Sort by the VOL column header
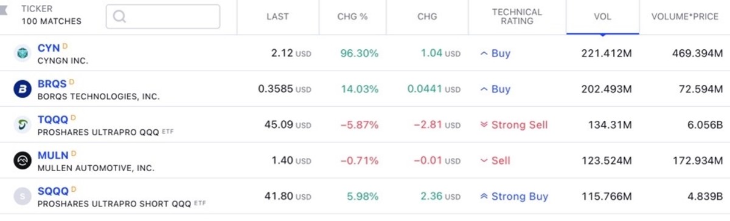This screenshot has height=221, width=730. [602, 17]
